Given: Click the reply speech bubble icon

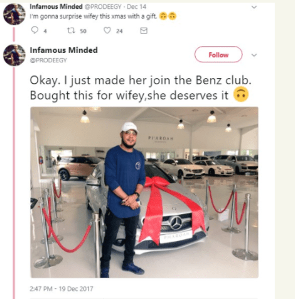Looking at the screenshot, I should pyautogui.click(x=35, y=30).
